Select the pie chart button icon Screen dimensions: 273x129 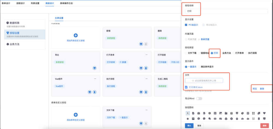tap(242, 113)
